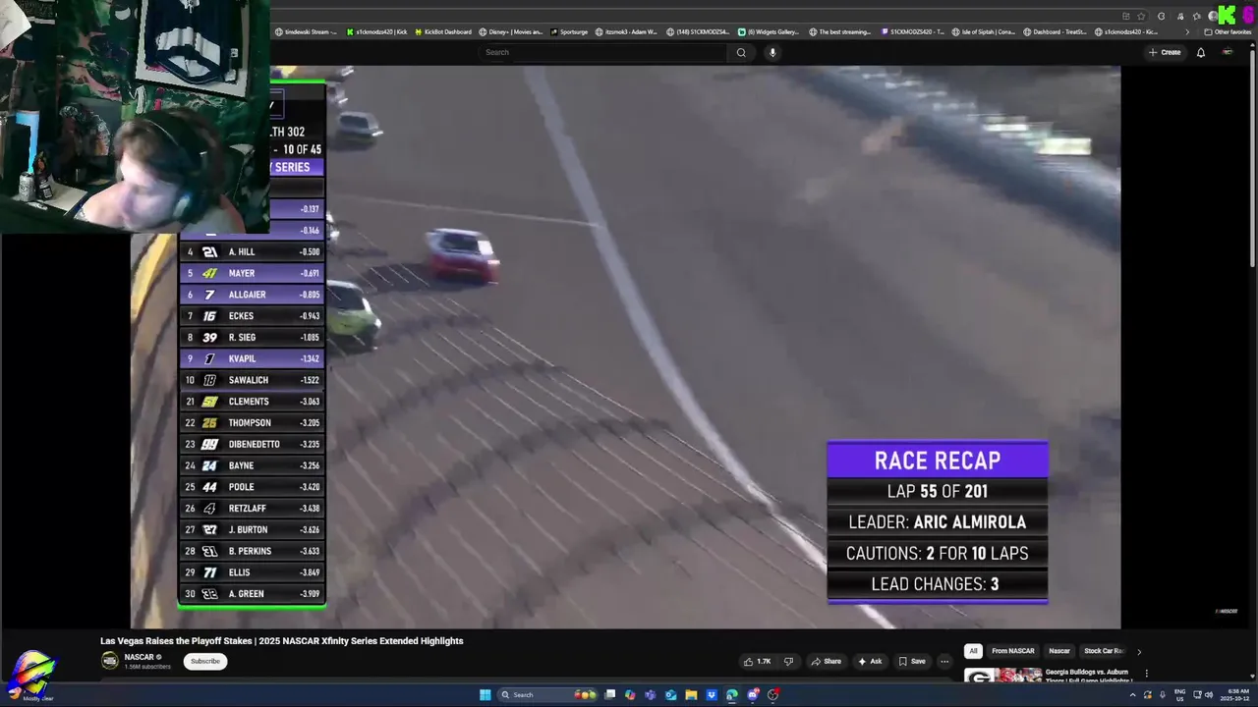
Task: Open Disney+ Movies bookmark
Action: tap(510, 31)
